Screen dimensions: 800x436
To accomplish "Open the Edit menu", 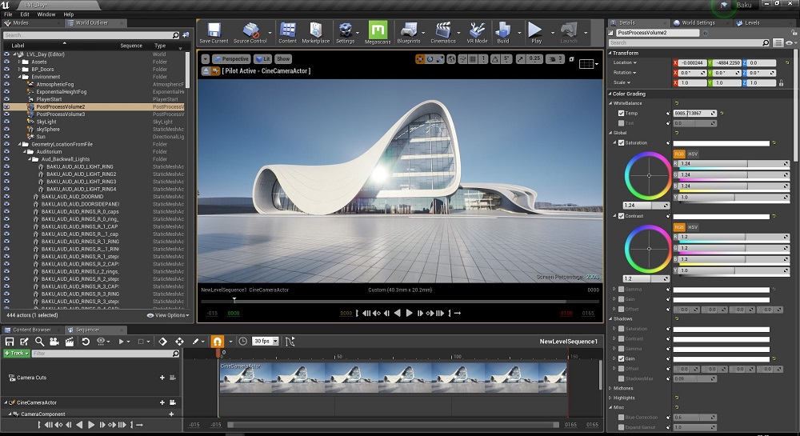I will [x=25, y=14].
